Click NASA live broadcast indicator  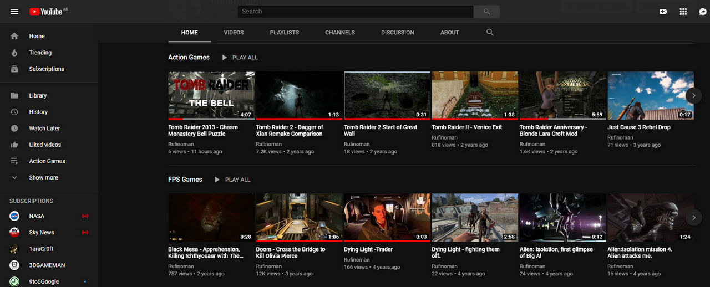click(85, 216)
